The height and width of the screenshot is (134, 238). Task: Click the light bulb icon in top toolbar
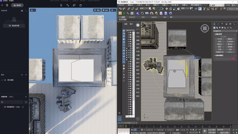61,5
